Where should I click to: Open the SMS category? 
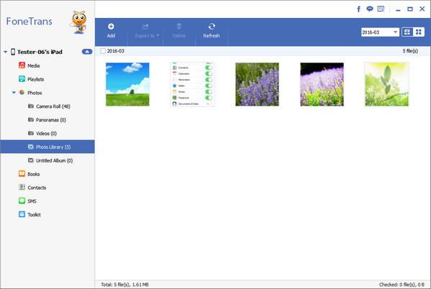(27, 201)
